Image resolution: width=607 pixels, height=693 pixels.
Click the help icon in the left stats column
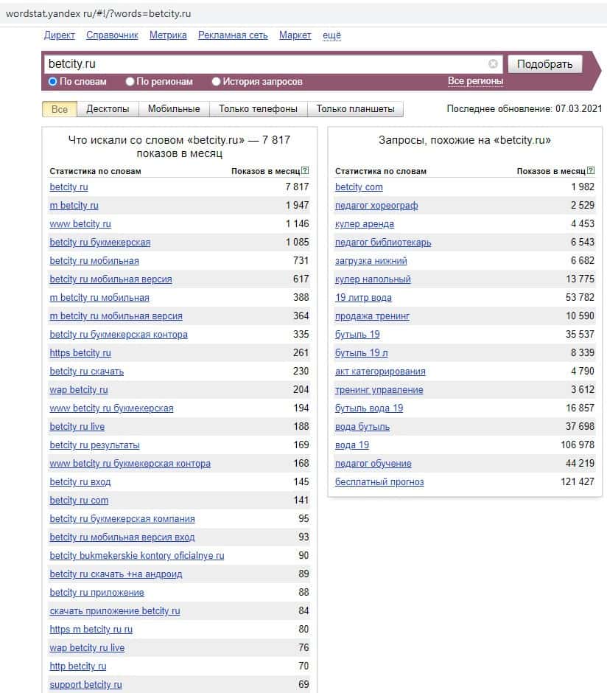click(x=306, y=171)
